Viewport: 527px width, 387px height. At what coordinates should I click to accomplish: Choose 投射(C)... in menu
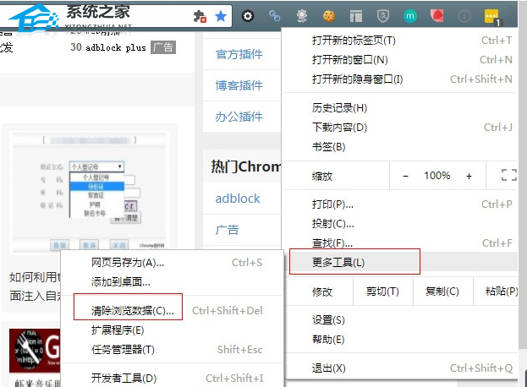pos(399,224)
